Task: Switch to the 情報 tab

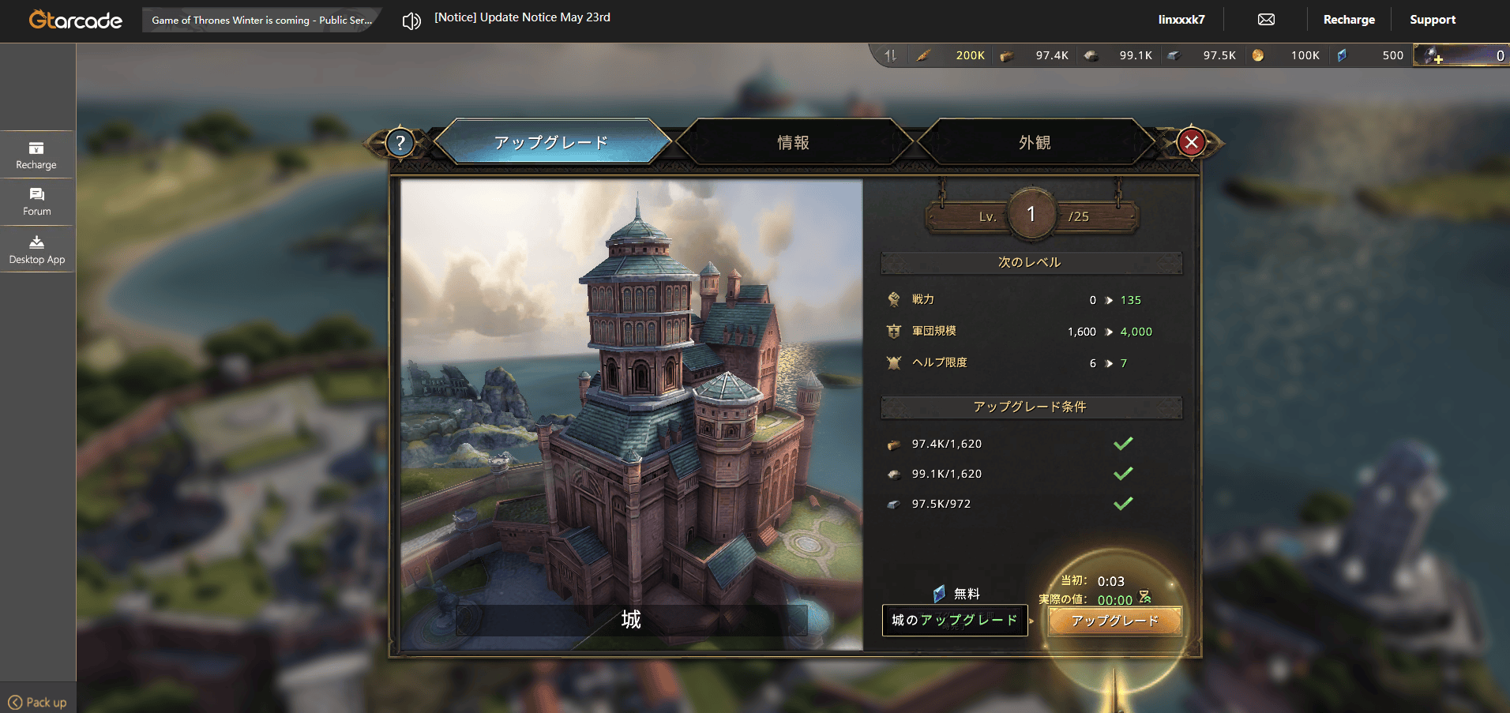Action: [x=793, y=142]
